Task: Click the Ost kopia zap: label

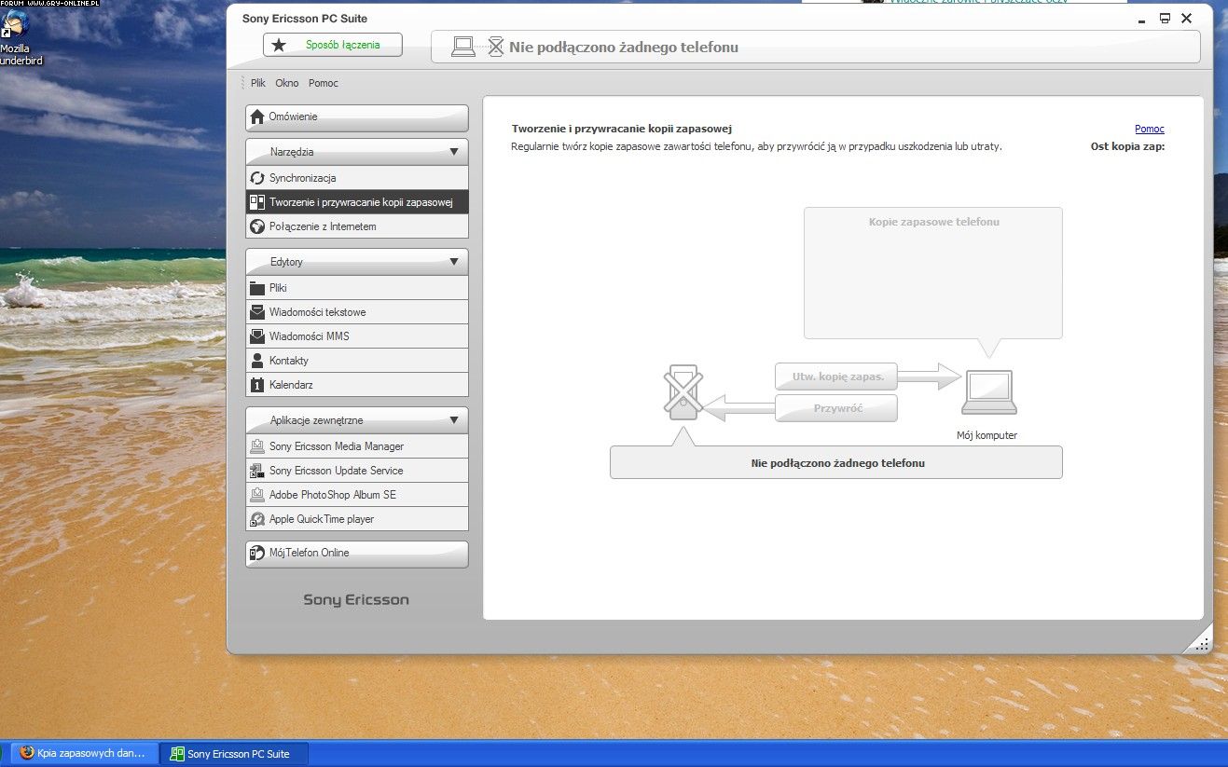Action: (1127, 146)
